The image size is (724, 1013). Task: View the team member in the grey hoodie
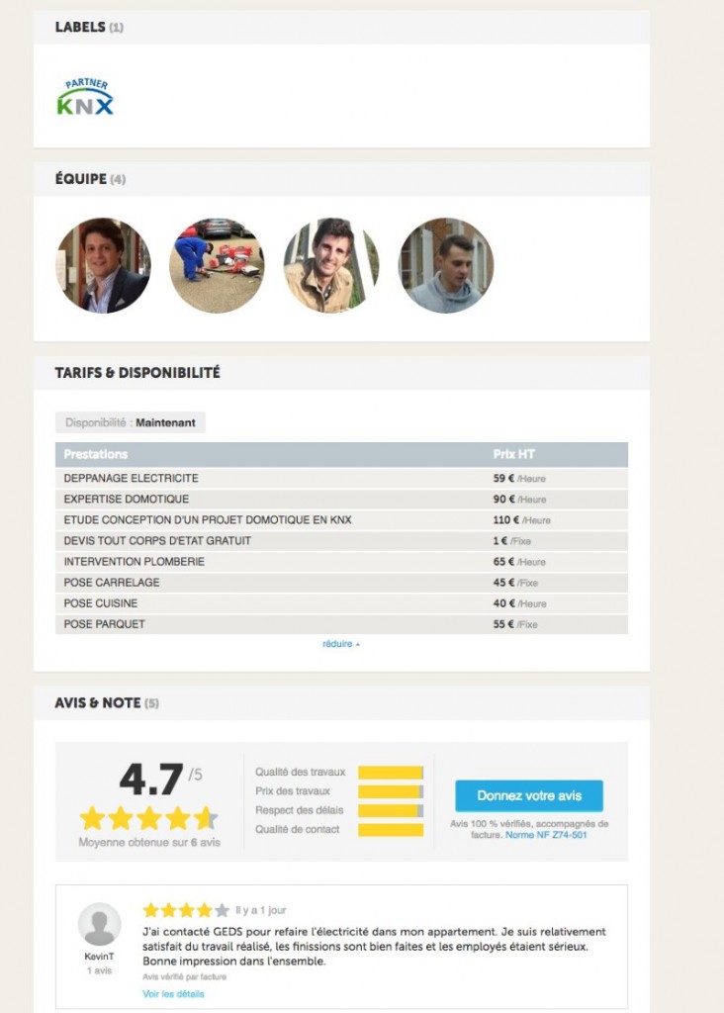tap(446, 266)
